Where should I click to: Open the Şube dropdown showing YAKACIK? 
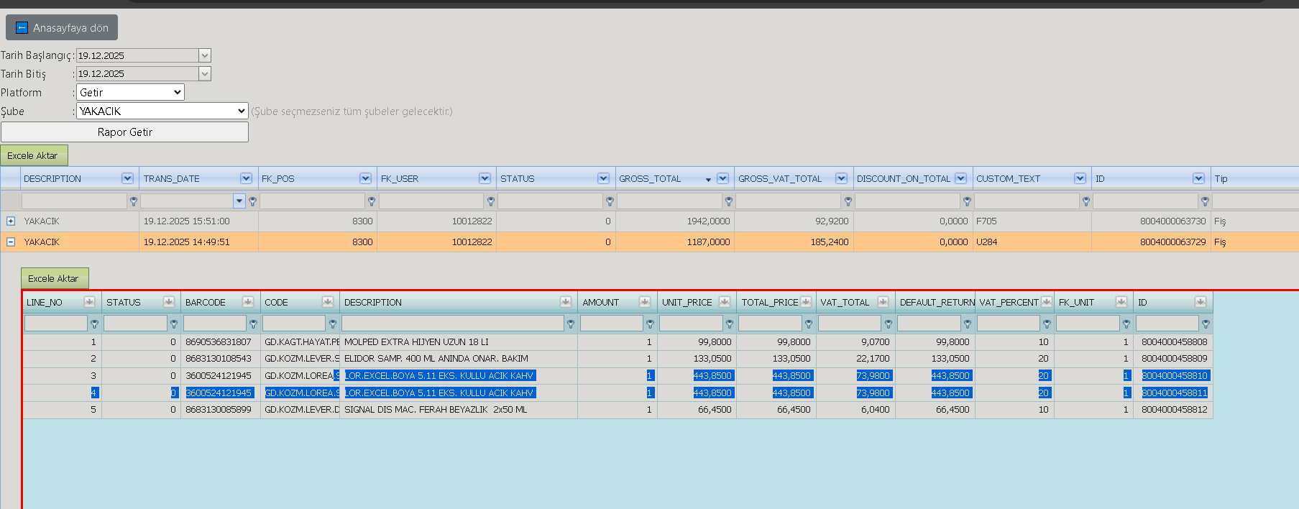[x=162, y=111]
